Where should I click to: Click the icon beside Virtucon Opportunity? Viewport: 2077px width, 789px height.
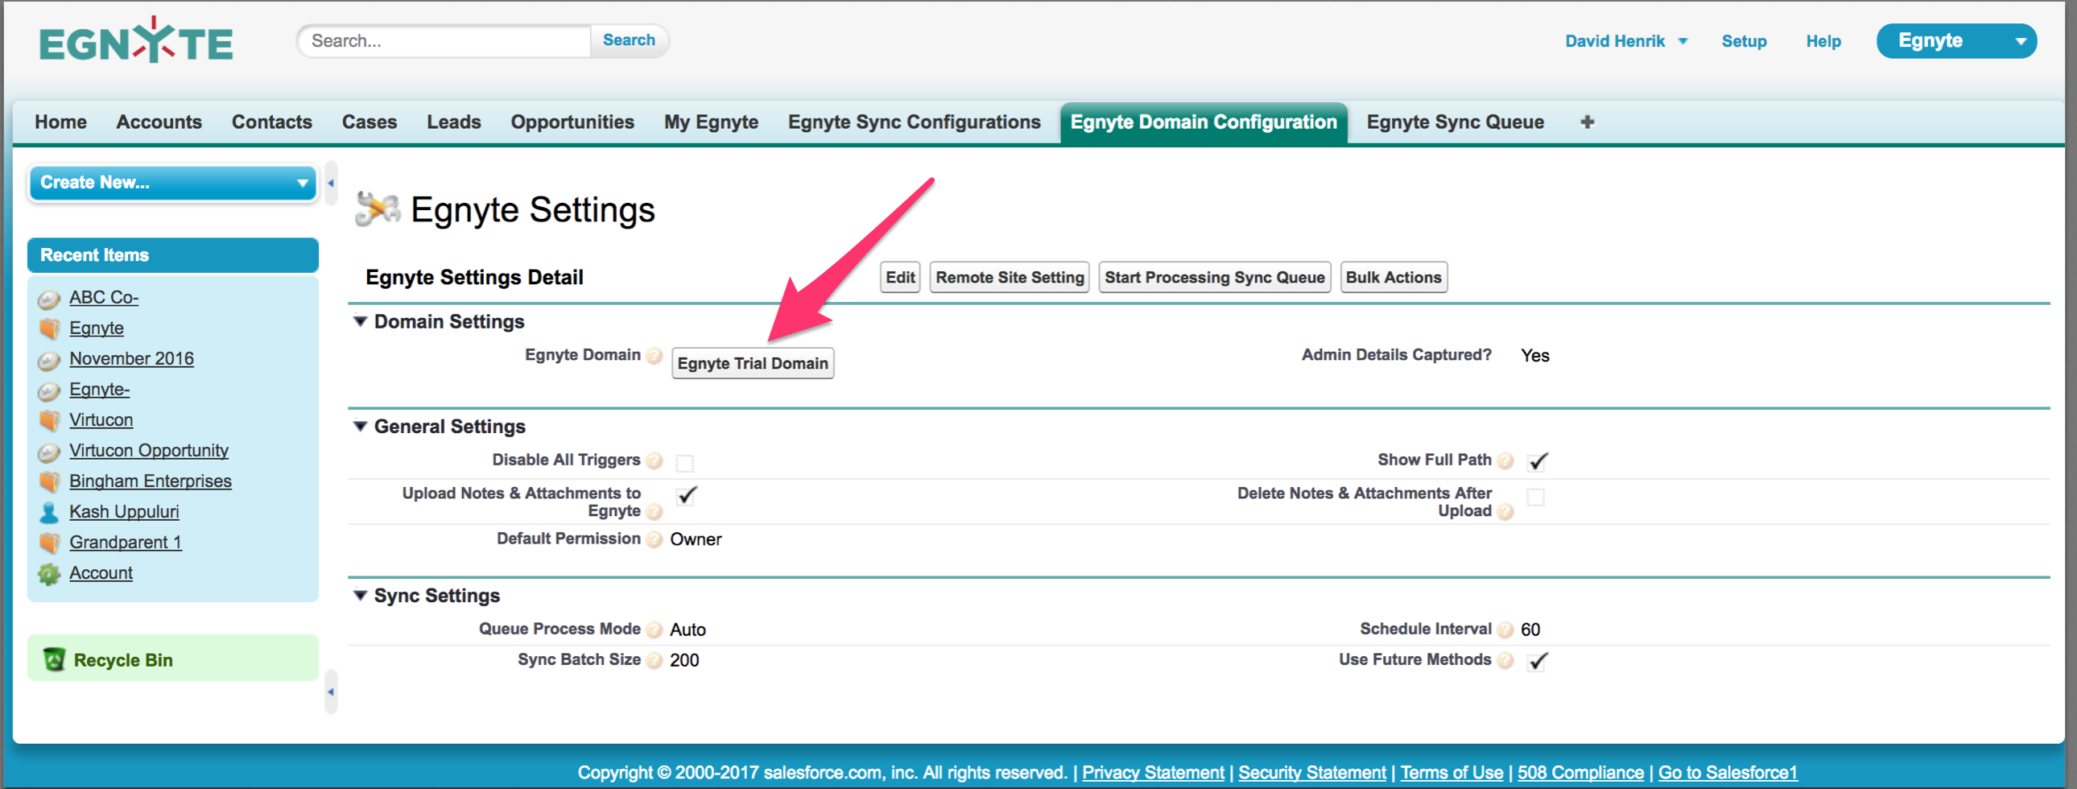pyautogui.click(x=49, y=452)
